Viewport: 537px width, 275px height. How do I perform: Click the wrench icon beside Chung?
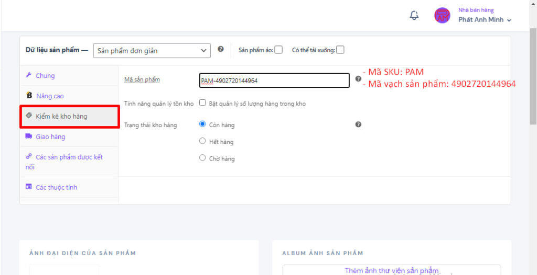point(29,75)
